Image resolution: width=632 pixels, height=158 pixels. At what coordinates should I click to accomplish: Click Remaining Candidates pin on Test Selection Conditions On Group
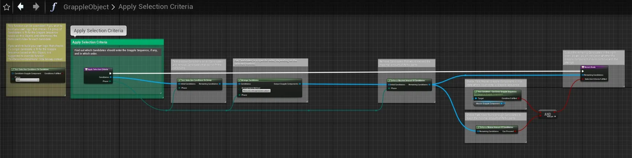[x=220, y=84]
